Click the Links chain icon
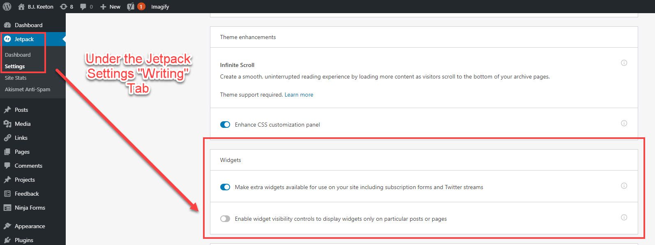 click(7, 138)
